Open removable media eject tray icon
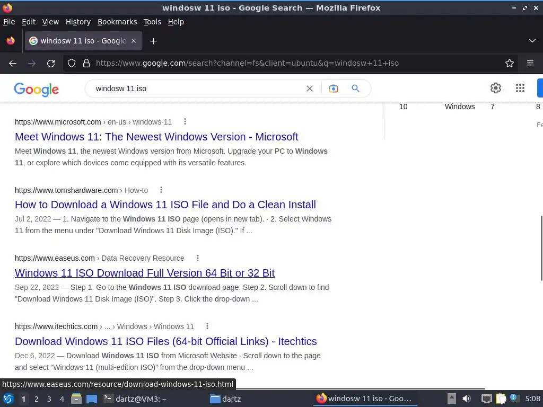 pyautogui.click(x=452, y=399)
